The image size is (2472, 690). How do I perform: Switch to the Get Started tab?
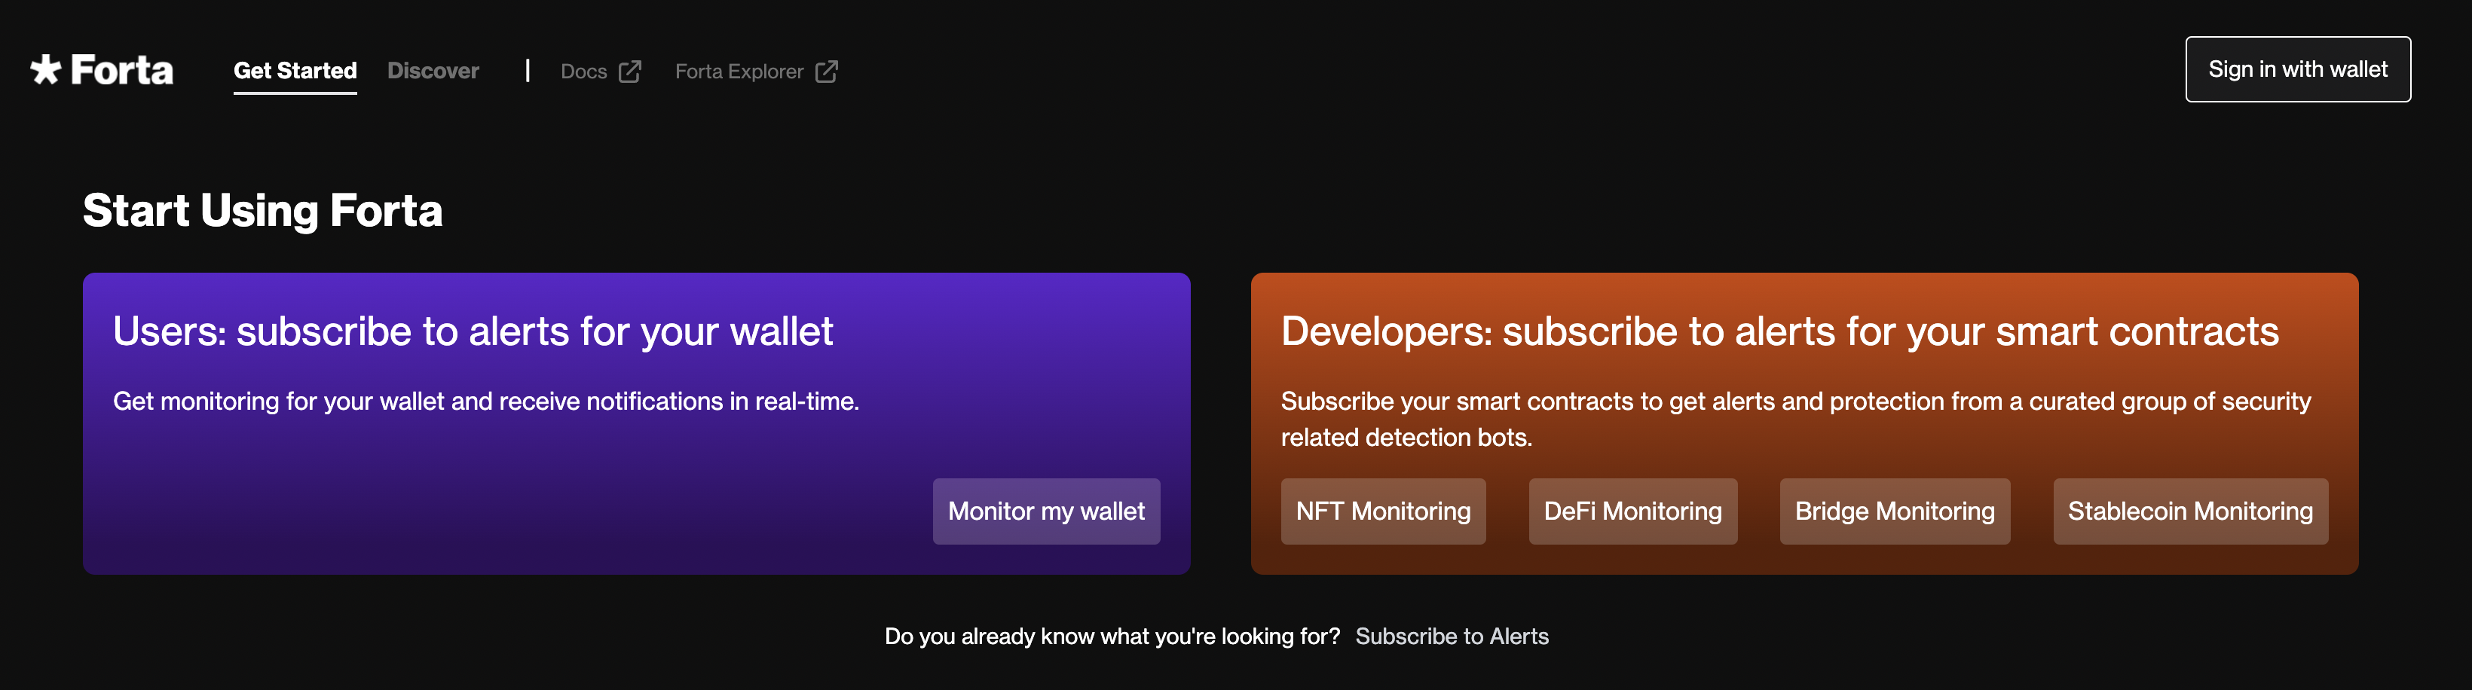coord(295,71)
